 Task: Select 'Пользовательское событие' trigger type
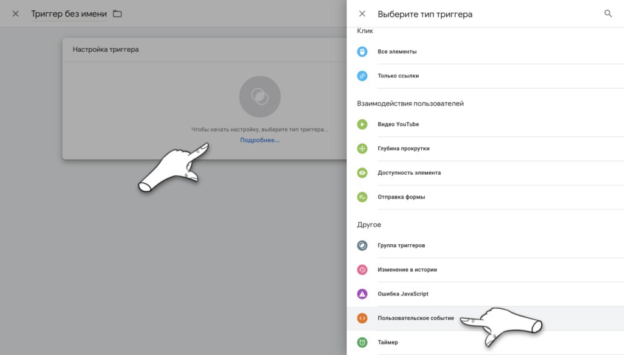(416, 318)
